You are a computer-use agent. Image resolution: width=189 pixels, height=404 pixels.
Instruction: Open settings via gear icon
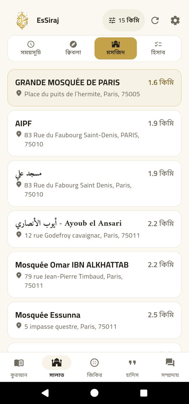point(175,20)
